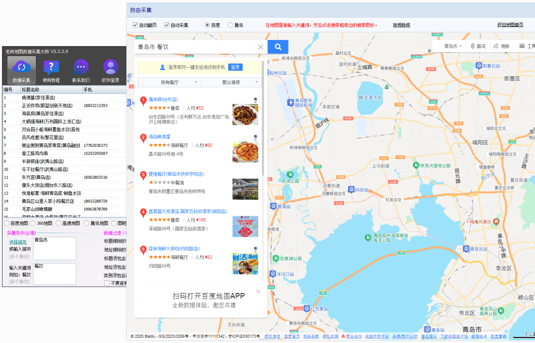
Task: Clear the map search box text
Action: point(260,47)
